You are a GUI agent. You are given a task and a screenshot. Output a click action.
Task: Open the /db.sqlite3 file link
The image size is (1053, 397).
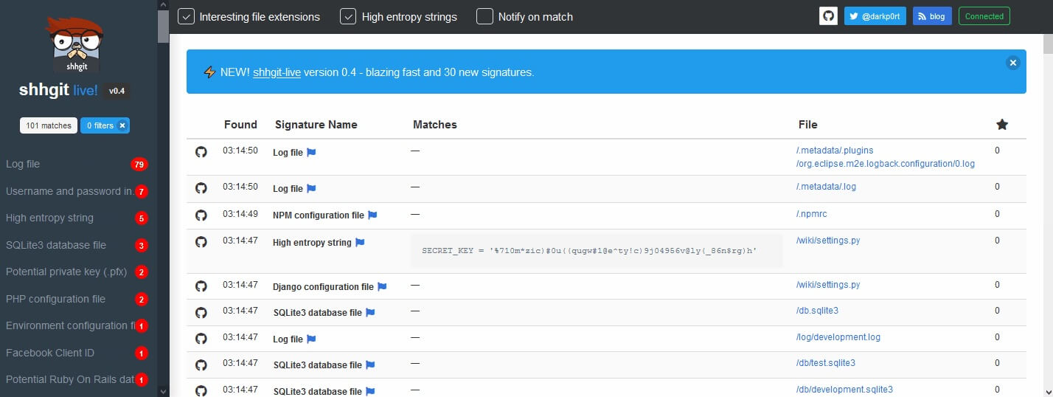coord(817,311)
